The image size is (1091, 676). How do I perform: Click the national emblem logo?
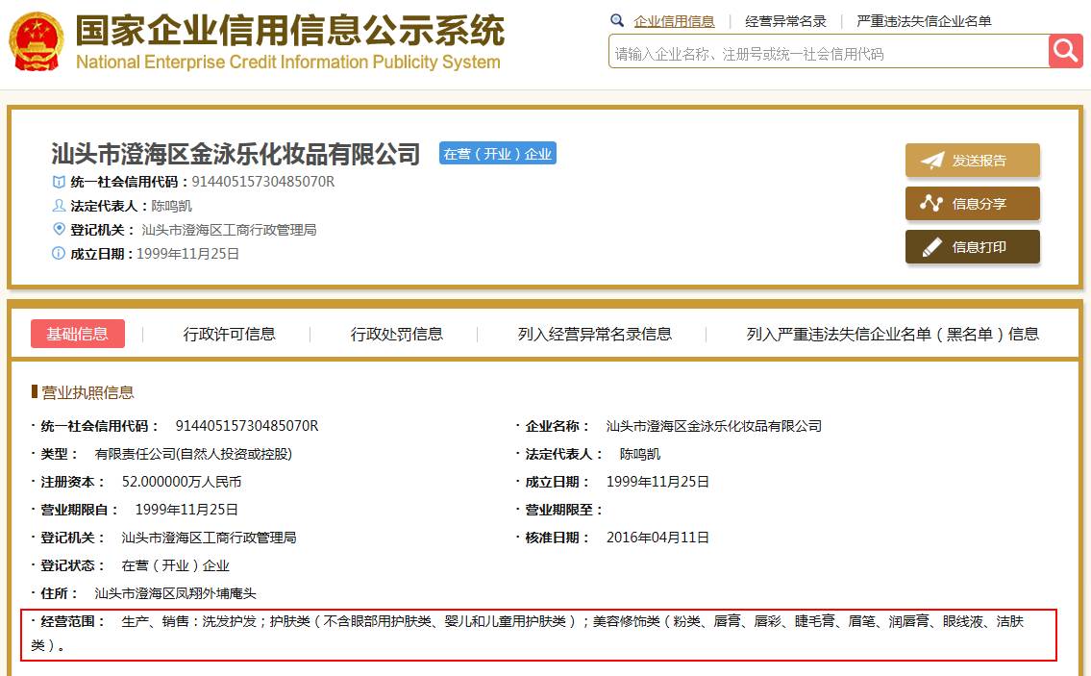point(37,41)
